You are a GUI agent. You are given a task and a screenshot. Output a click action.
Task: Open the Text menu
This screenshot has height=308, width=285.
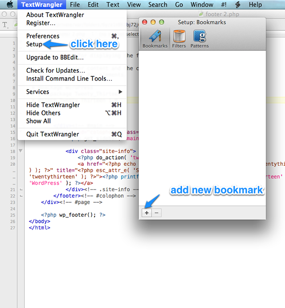pyautogui.click(x=113, y=4)
